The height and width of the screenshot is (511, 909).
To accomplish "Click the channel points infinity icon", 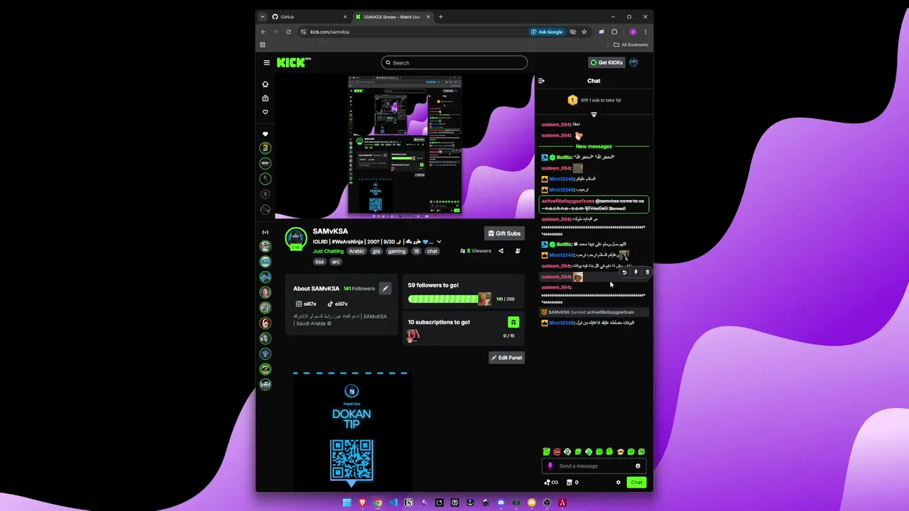I will point(550,483).
